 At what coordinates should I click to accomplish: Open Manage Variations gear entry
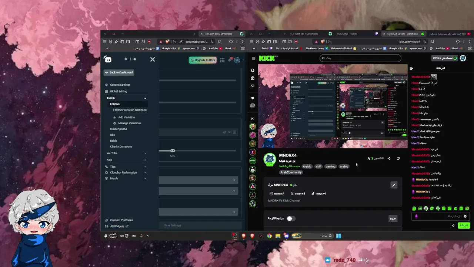pyautogui.click(x=127, y=123)
